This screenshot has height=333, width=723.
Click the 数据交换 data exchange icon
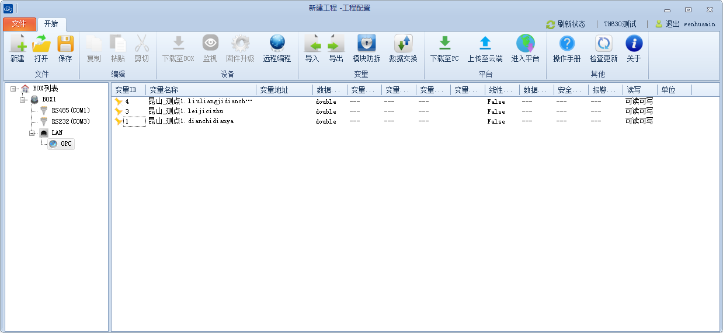click(403, 43)
